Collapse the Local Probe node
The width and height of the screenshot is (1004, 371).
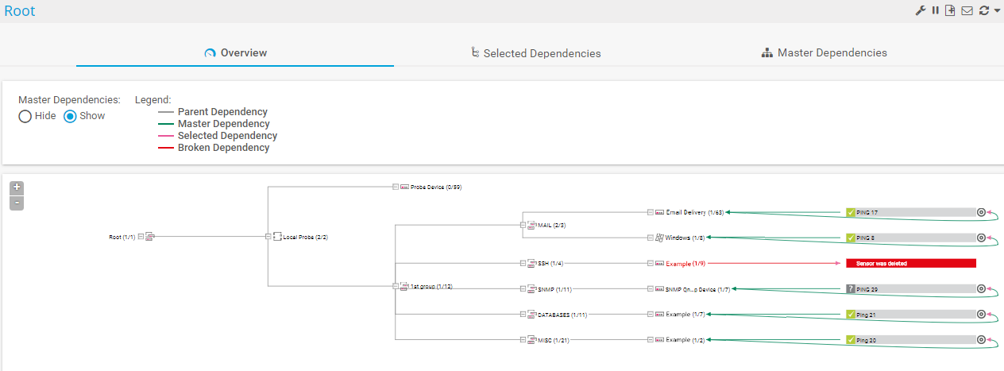[268, 237]
